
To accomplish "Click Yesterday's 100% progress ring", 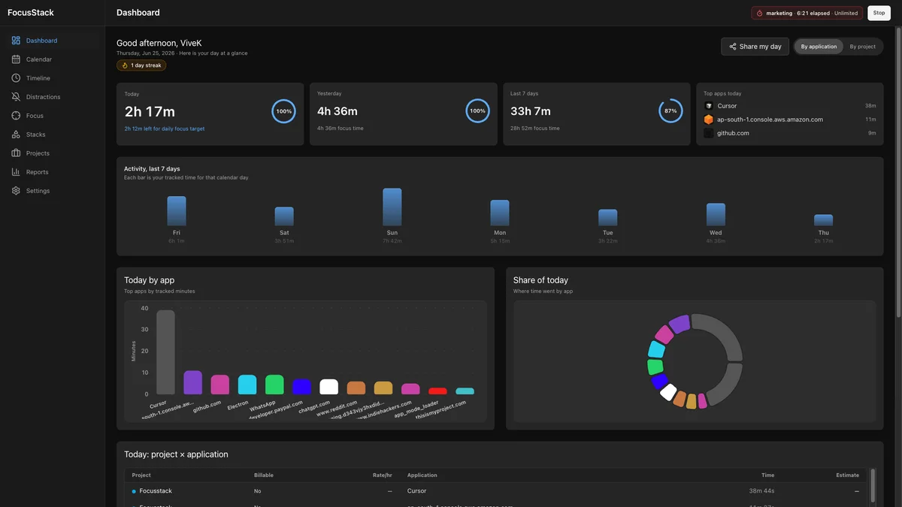I will click(477, 111).
